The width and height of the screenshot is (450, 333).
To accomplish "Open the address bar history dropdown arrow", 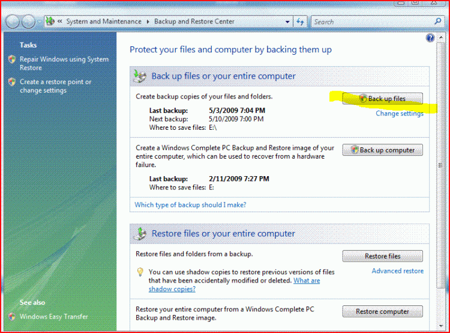I will point(287,22).
